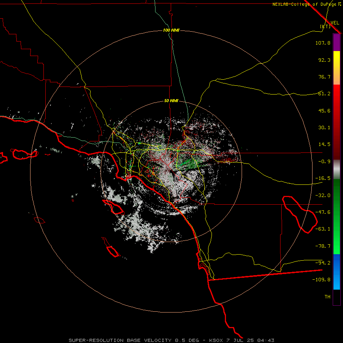Click the 04:43 timestamp in the footer
The image size is (343, 343).
click(266, 340)
